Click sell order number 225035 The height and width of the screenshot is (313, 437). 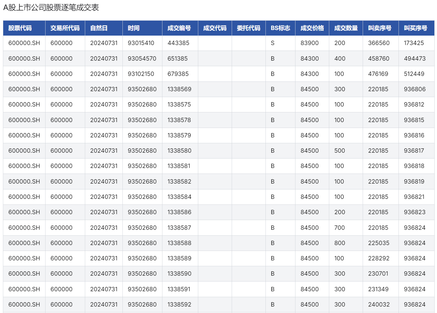pyautogui.click(x=379, y=243)
